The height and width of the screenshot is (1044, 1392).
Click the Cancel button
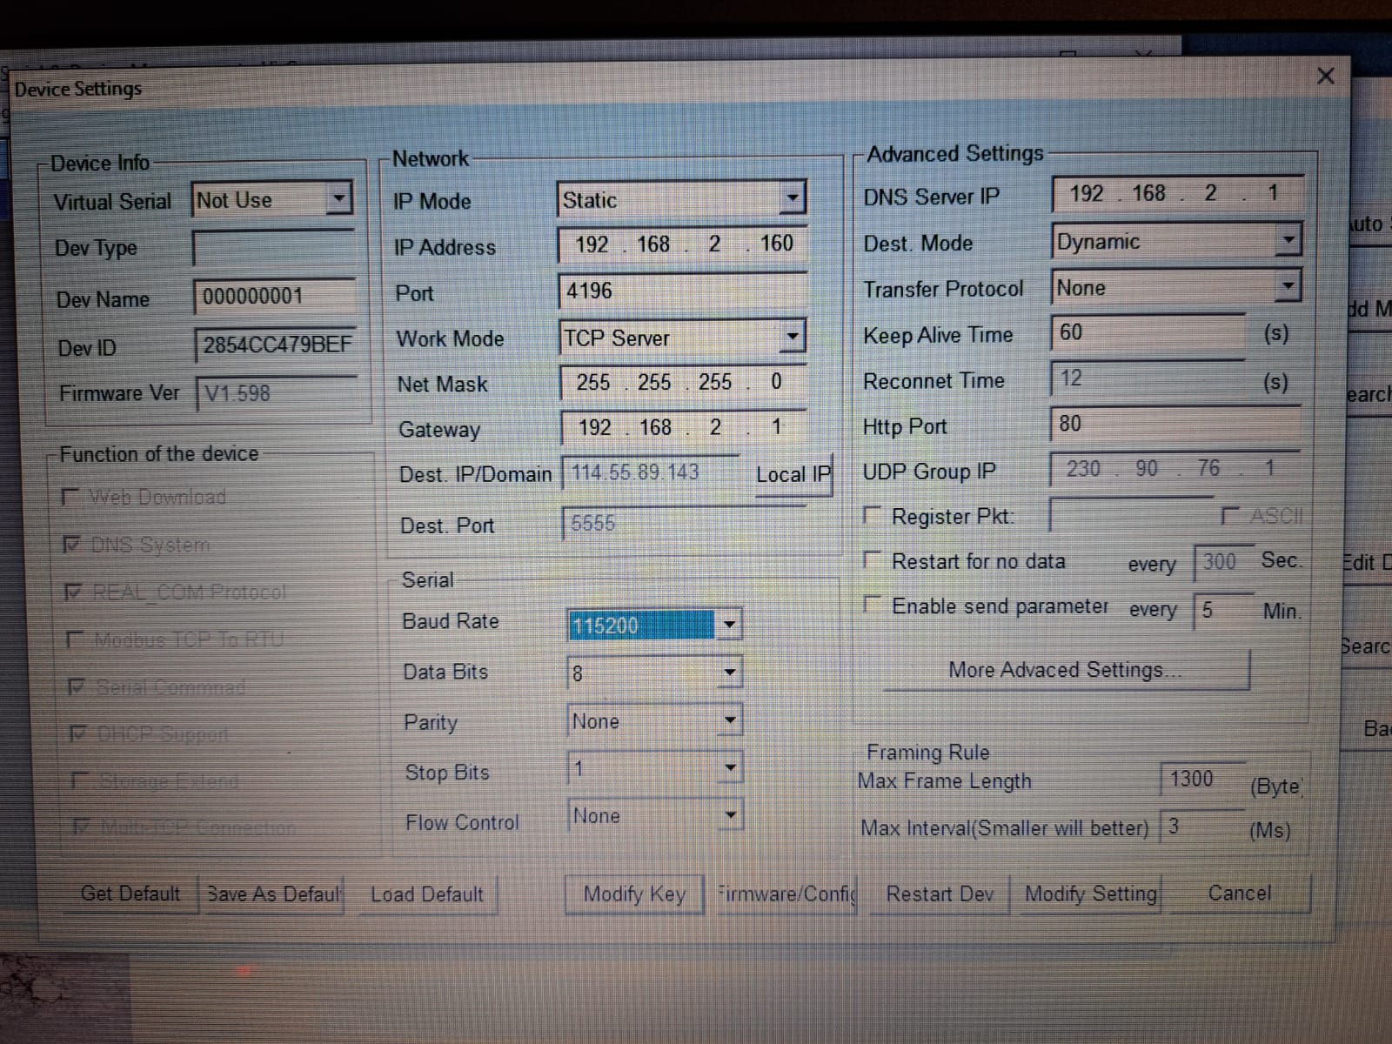pyautogui.click(x=1239, y=893)
